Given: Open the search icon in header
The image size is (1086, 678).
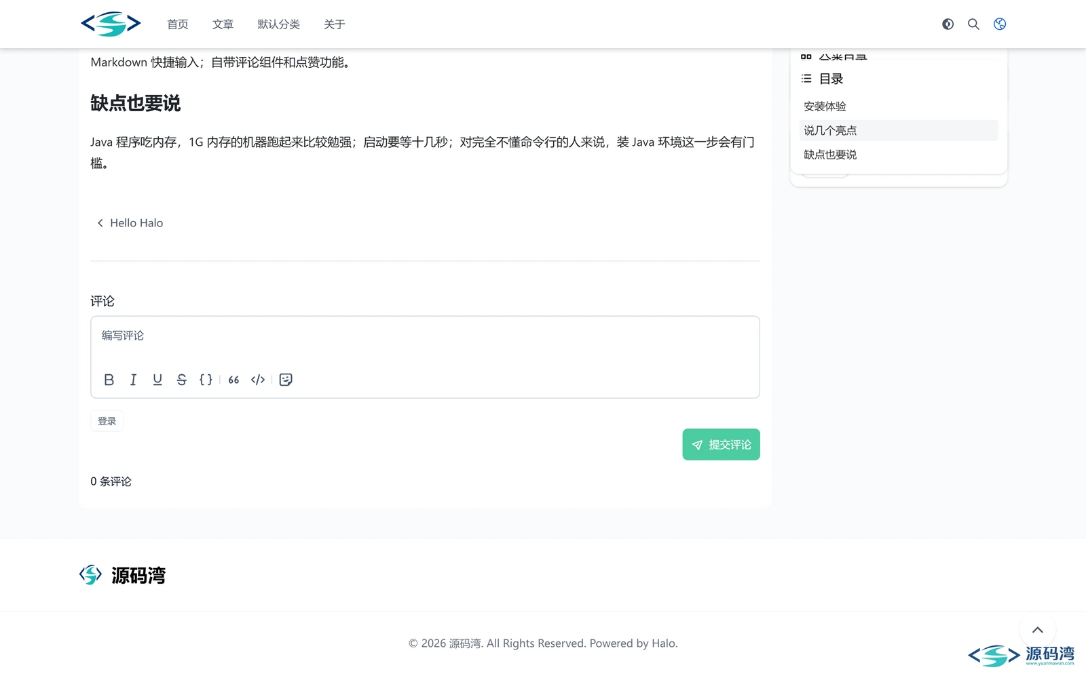Looking at the screenshot, I should pos(973,24).
